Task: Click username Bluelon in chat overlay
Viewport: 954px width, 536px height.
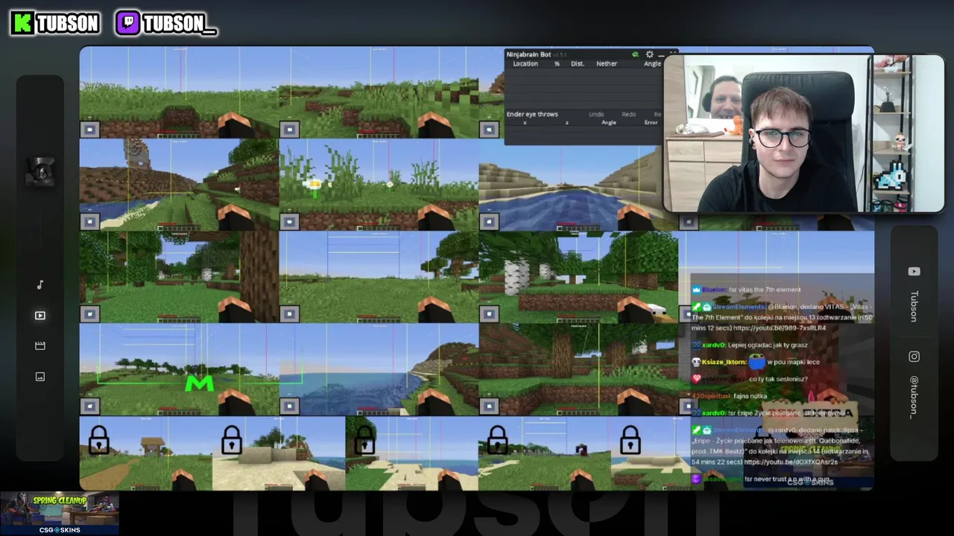Action: tap(714, 290)
